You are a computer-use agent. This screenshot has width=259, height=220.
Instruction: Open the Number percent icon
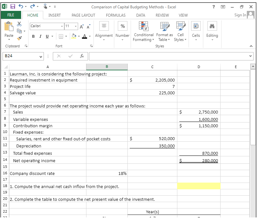pos(123,26)
